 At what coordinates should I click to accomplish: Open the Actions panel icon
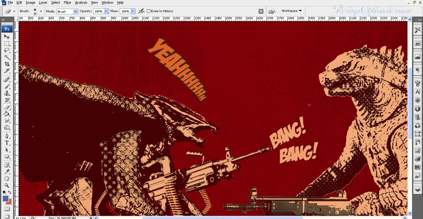tap(417, 44)
